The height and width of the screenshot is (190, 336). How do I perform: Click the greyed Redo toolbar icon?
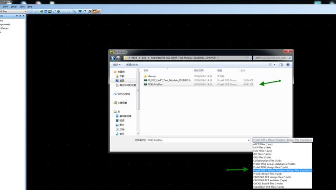pos(68,11)
